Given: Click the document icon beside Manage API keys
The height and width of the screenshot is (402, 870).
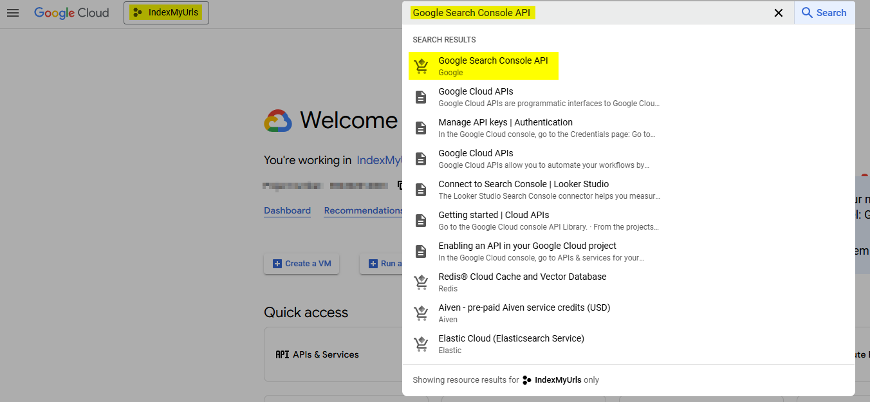Looking at the screenshot, I should click(x=421, y=128).
